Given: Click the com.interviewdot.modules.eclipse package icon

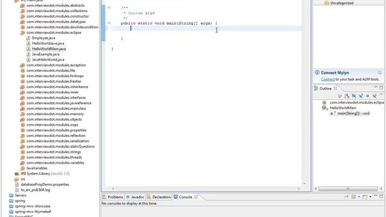Looking at the screenshot, I should tap(22, 33).
